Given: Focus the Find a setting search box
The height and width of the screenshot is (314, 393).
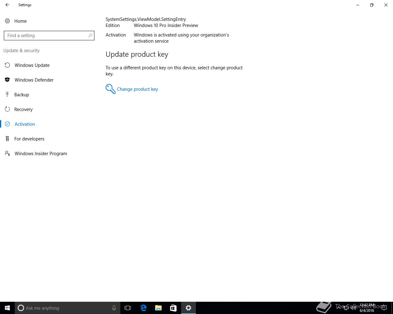Looking at the screenshot, I should [x=49, y=36].
